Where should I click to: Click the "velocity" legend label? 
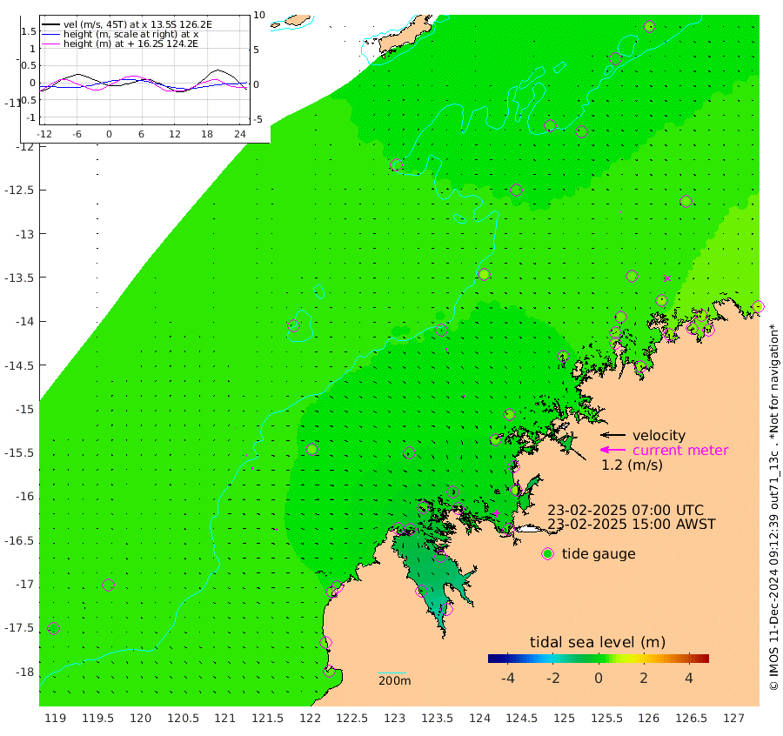tap(659, 435)
